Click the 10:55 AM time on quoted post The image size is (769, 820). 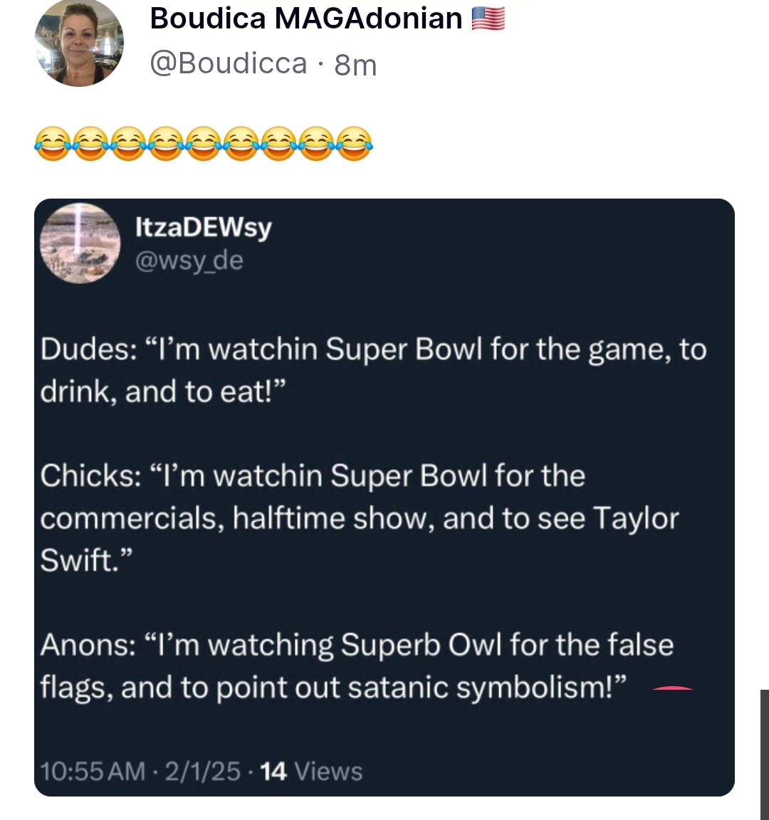(93, 771)
